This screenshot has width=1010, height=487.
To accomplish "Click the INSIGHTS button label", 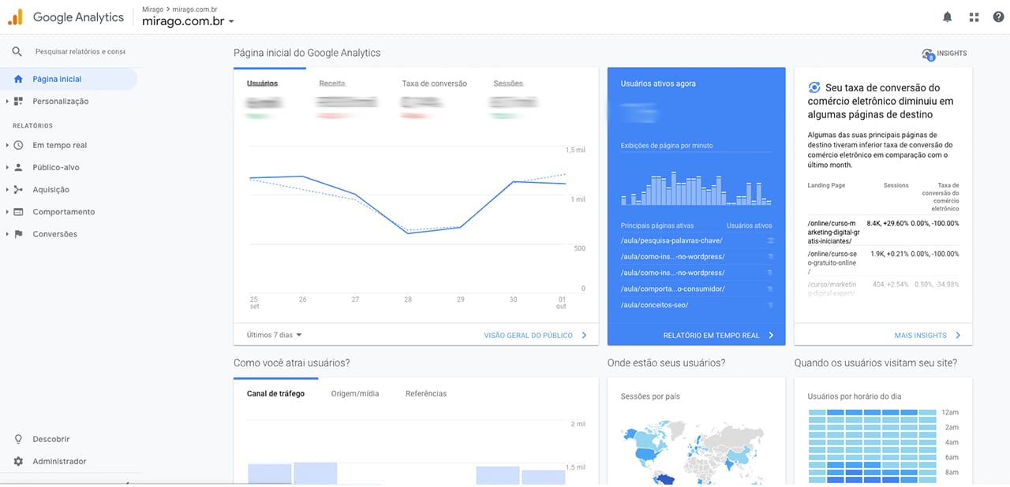I will click(952, 54).
